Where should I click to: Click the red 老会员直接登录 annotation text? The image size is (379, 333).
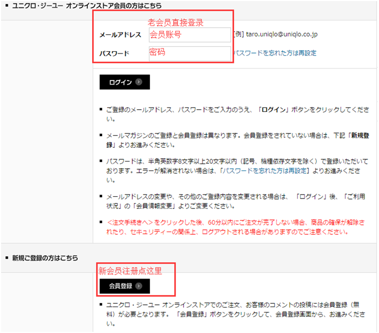click(x=176, y=23)
